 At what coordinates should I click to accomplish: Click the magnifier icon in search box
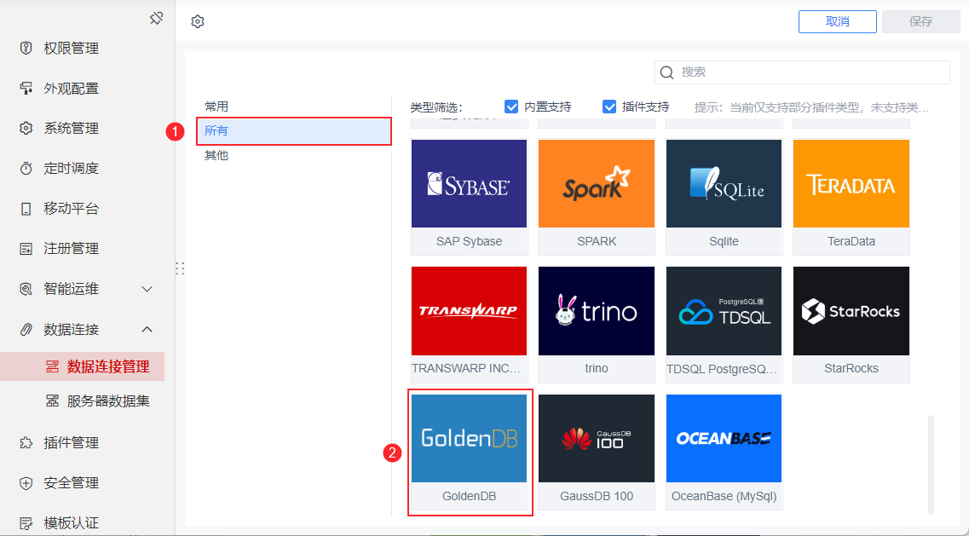coord(666,72)
